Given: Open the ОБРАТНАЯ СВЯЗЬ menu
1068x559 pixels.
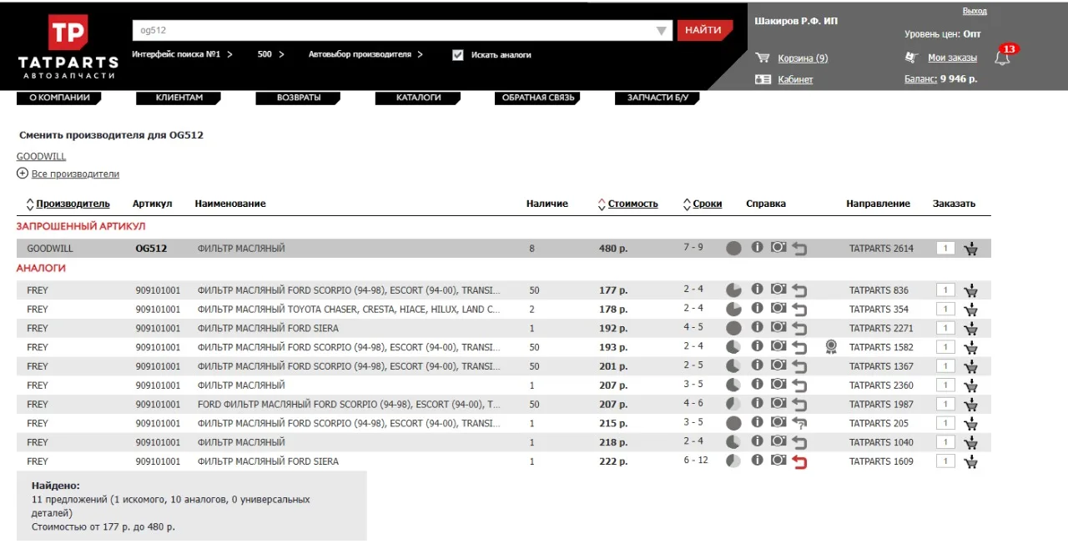Looking at the screenshot, I should coord(538,98).
